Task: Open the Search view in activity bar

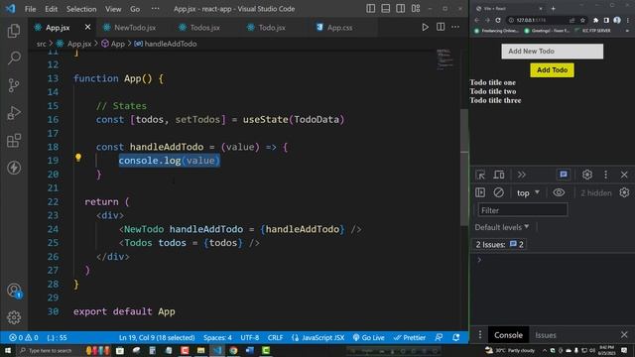Action: coord(14,58)
